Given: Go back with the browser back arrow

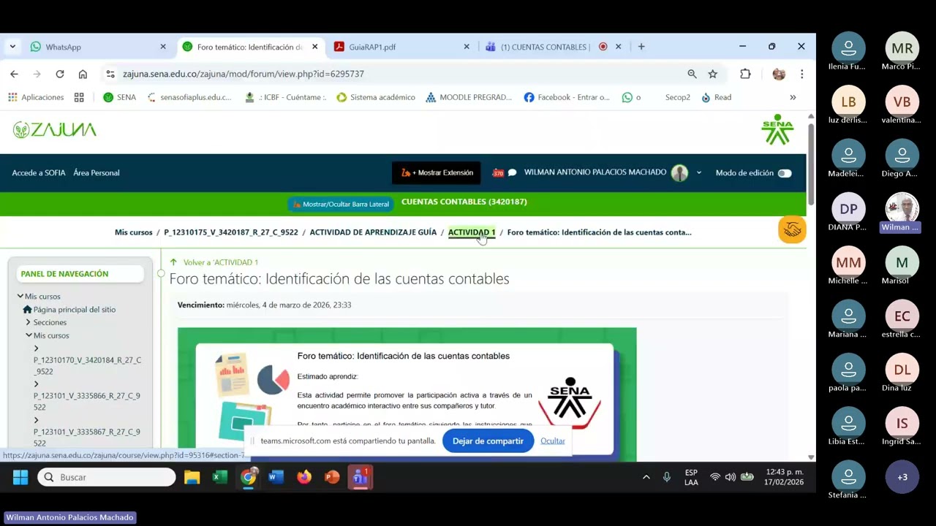Looking at the screenshot, I should tap(14, 74).
